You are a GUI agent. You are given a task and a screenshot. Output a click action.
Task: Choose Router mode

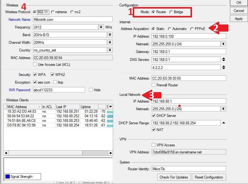click(x=153, y=12)
